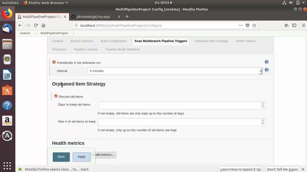Open the Interval dropdown showing 5 minutes

(x=175, y=71)
